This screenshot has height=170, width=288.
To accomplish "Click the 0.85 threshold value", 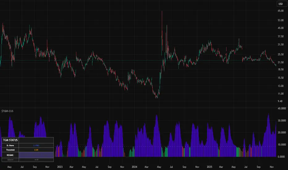I will (x=36, y=150).
